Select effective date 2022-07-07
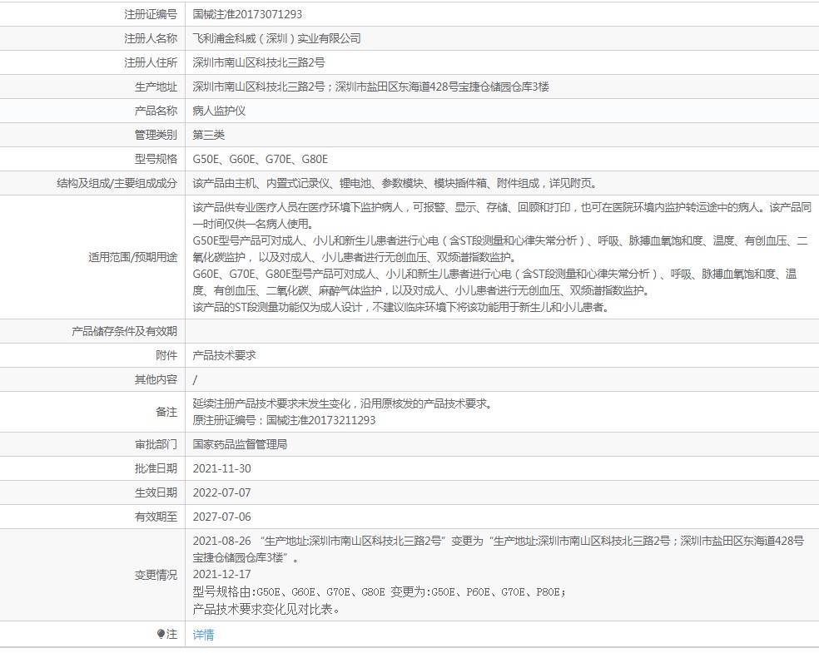This screenshot has width=819, height=653. tap(221, 492)
